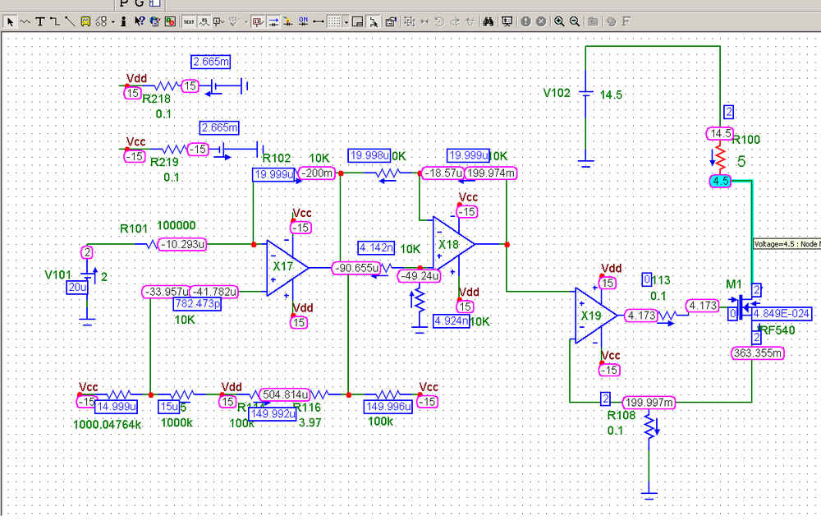The width and height of the screenshot is (821, 521).
Task: Choose the resistor component tool
Action: pos(25,21)
